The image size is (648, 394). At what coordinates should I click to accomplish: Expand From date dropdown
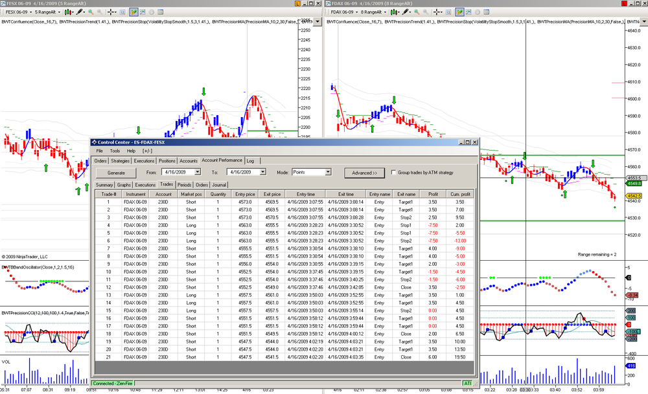198,172
